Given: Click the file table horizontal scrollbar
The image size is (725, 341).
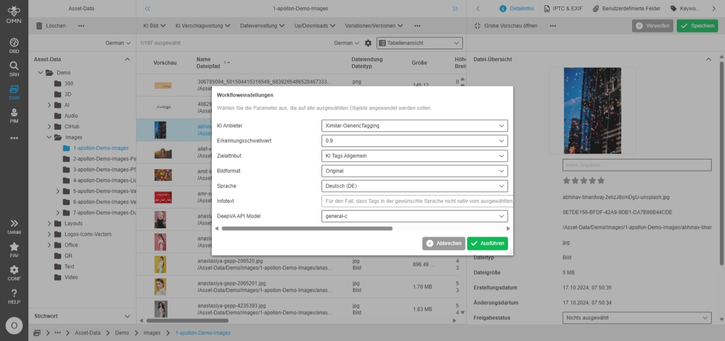Looking at the screenshot, I should coord(187,321).
